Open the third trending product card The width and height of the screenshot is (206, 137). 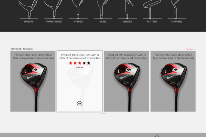126,81
